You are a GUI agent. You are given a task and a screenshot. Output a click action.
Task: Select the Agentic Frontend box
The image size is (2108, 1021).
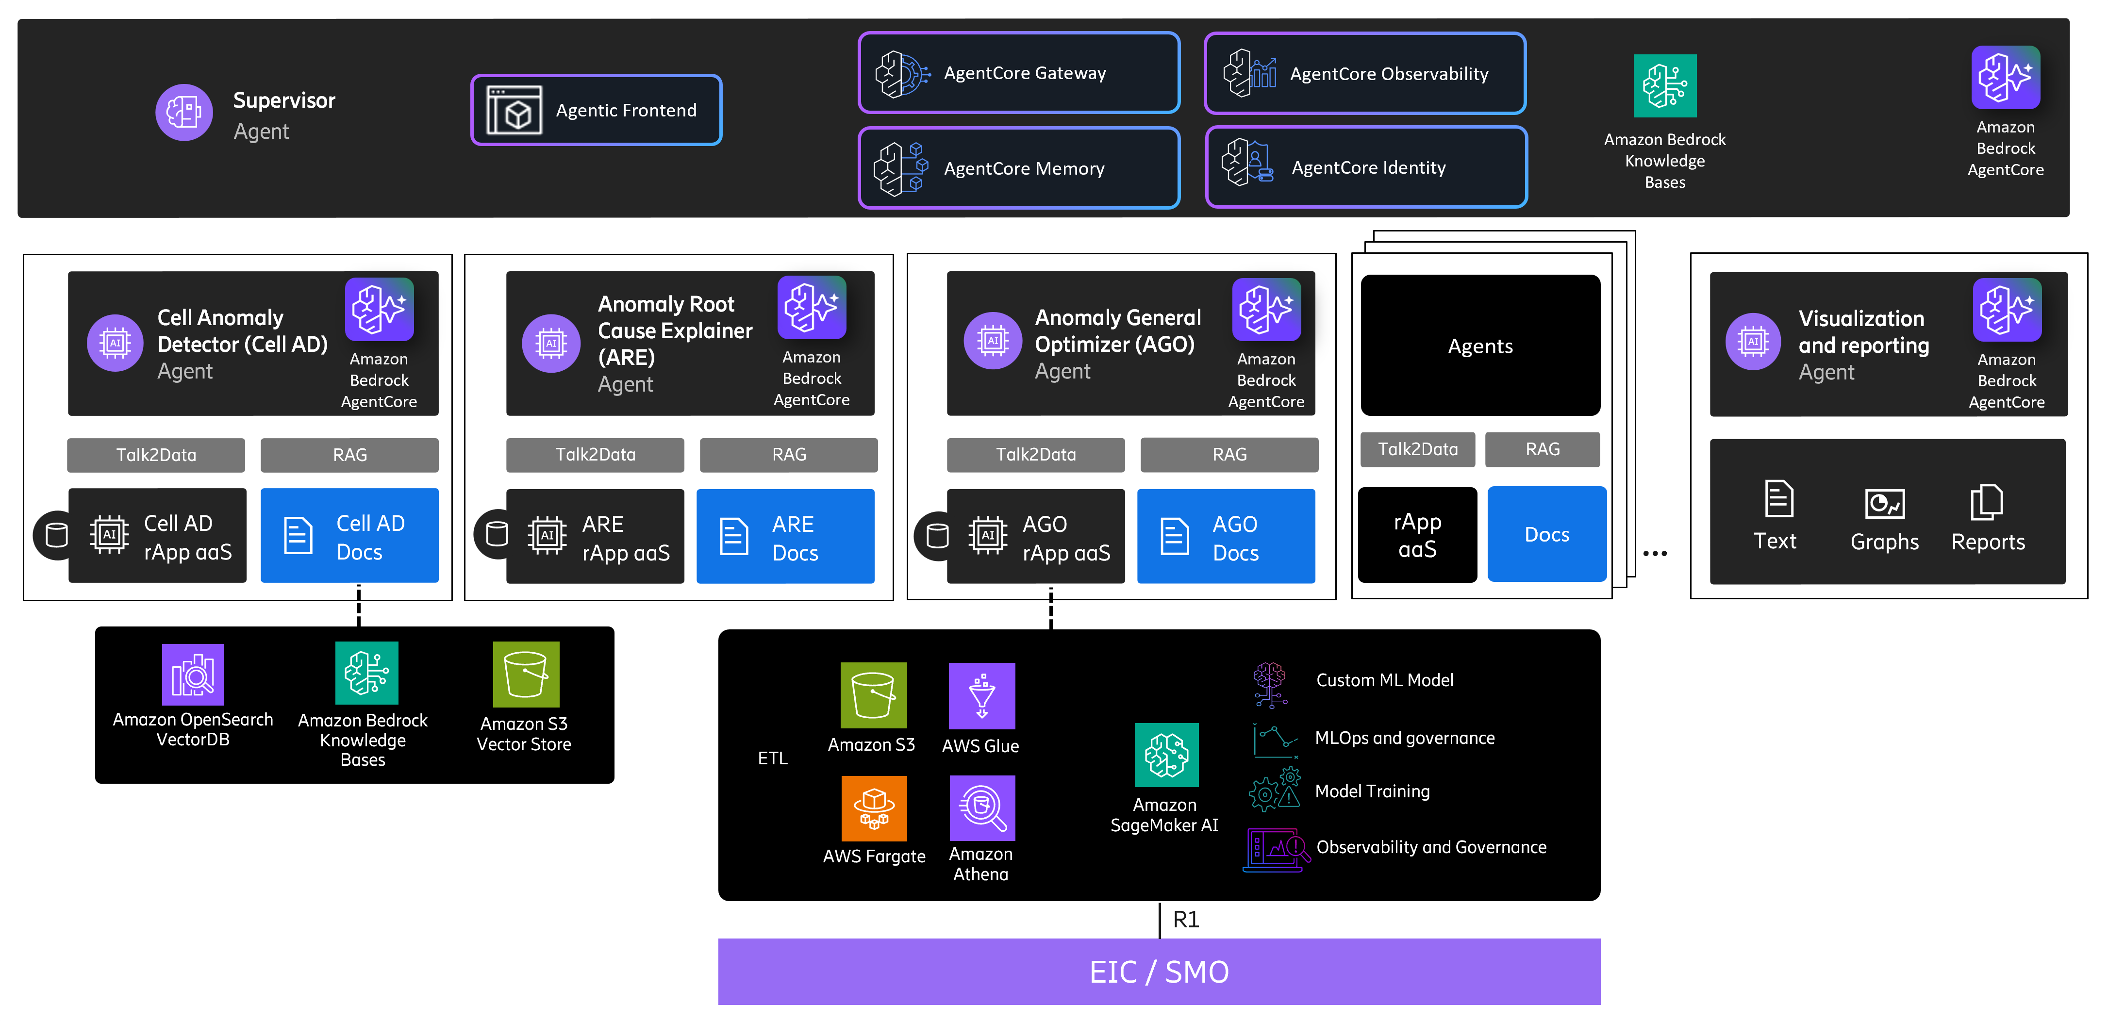pos(596,111)
